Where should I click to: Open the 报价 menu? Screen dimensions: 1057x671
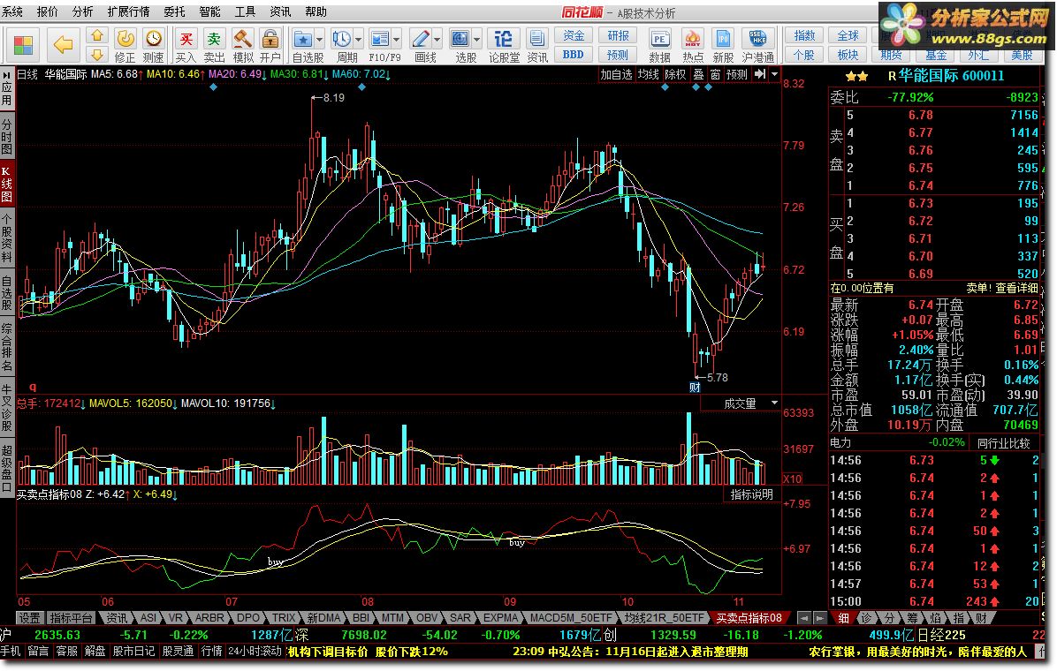[47, 11]
